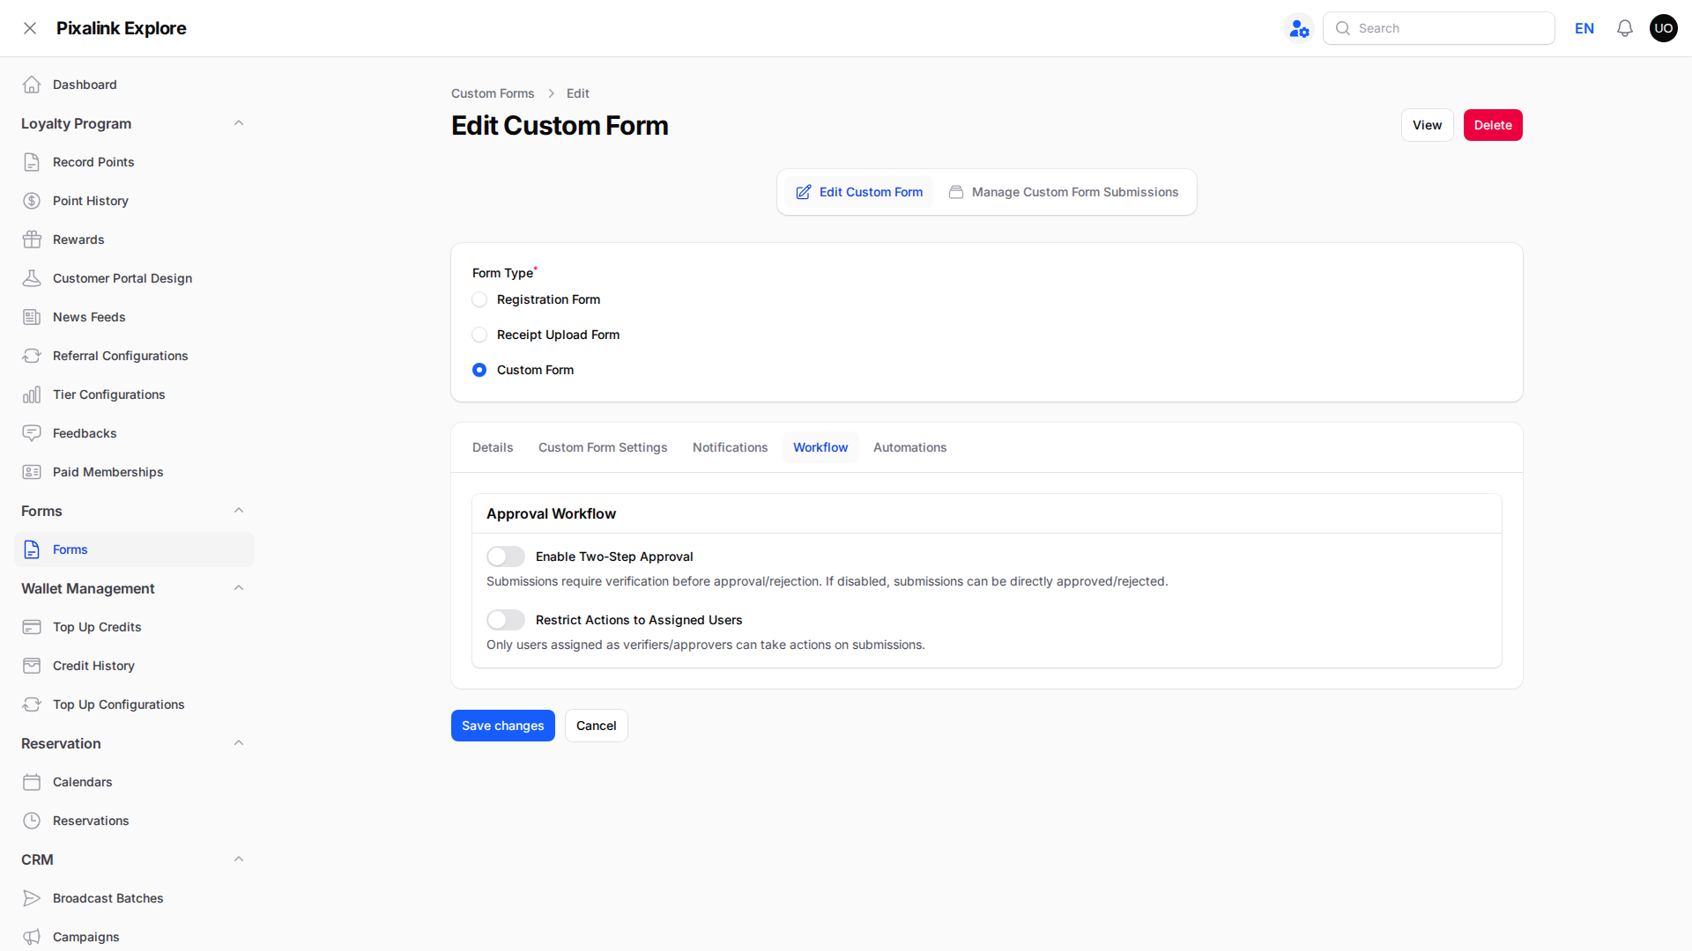Collapse the Forms sidebar section
This screenshot has height=951, width=1692.
pos(239,511)
